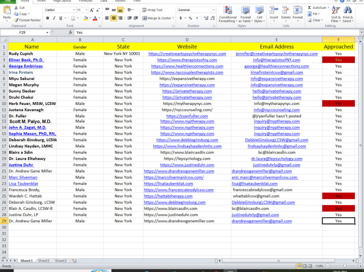This screenshot has width=364, height=272.
Task: Expand the AutoSum dropdown arrow
Action: 328,8
